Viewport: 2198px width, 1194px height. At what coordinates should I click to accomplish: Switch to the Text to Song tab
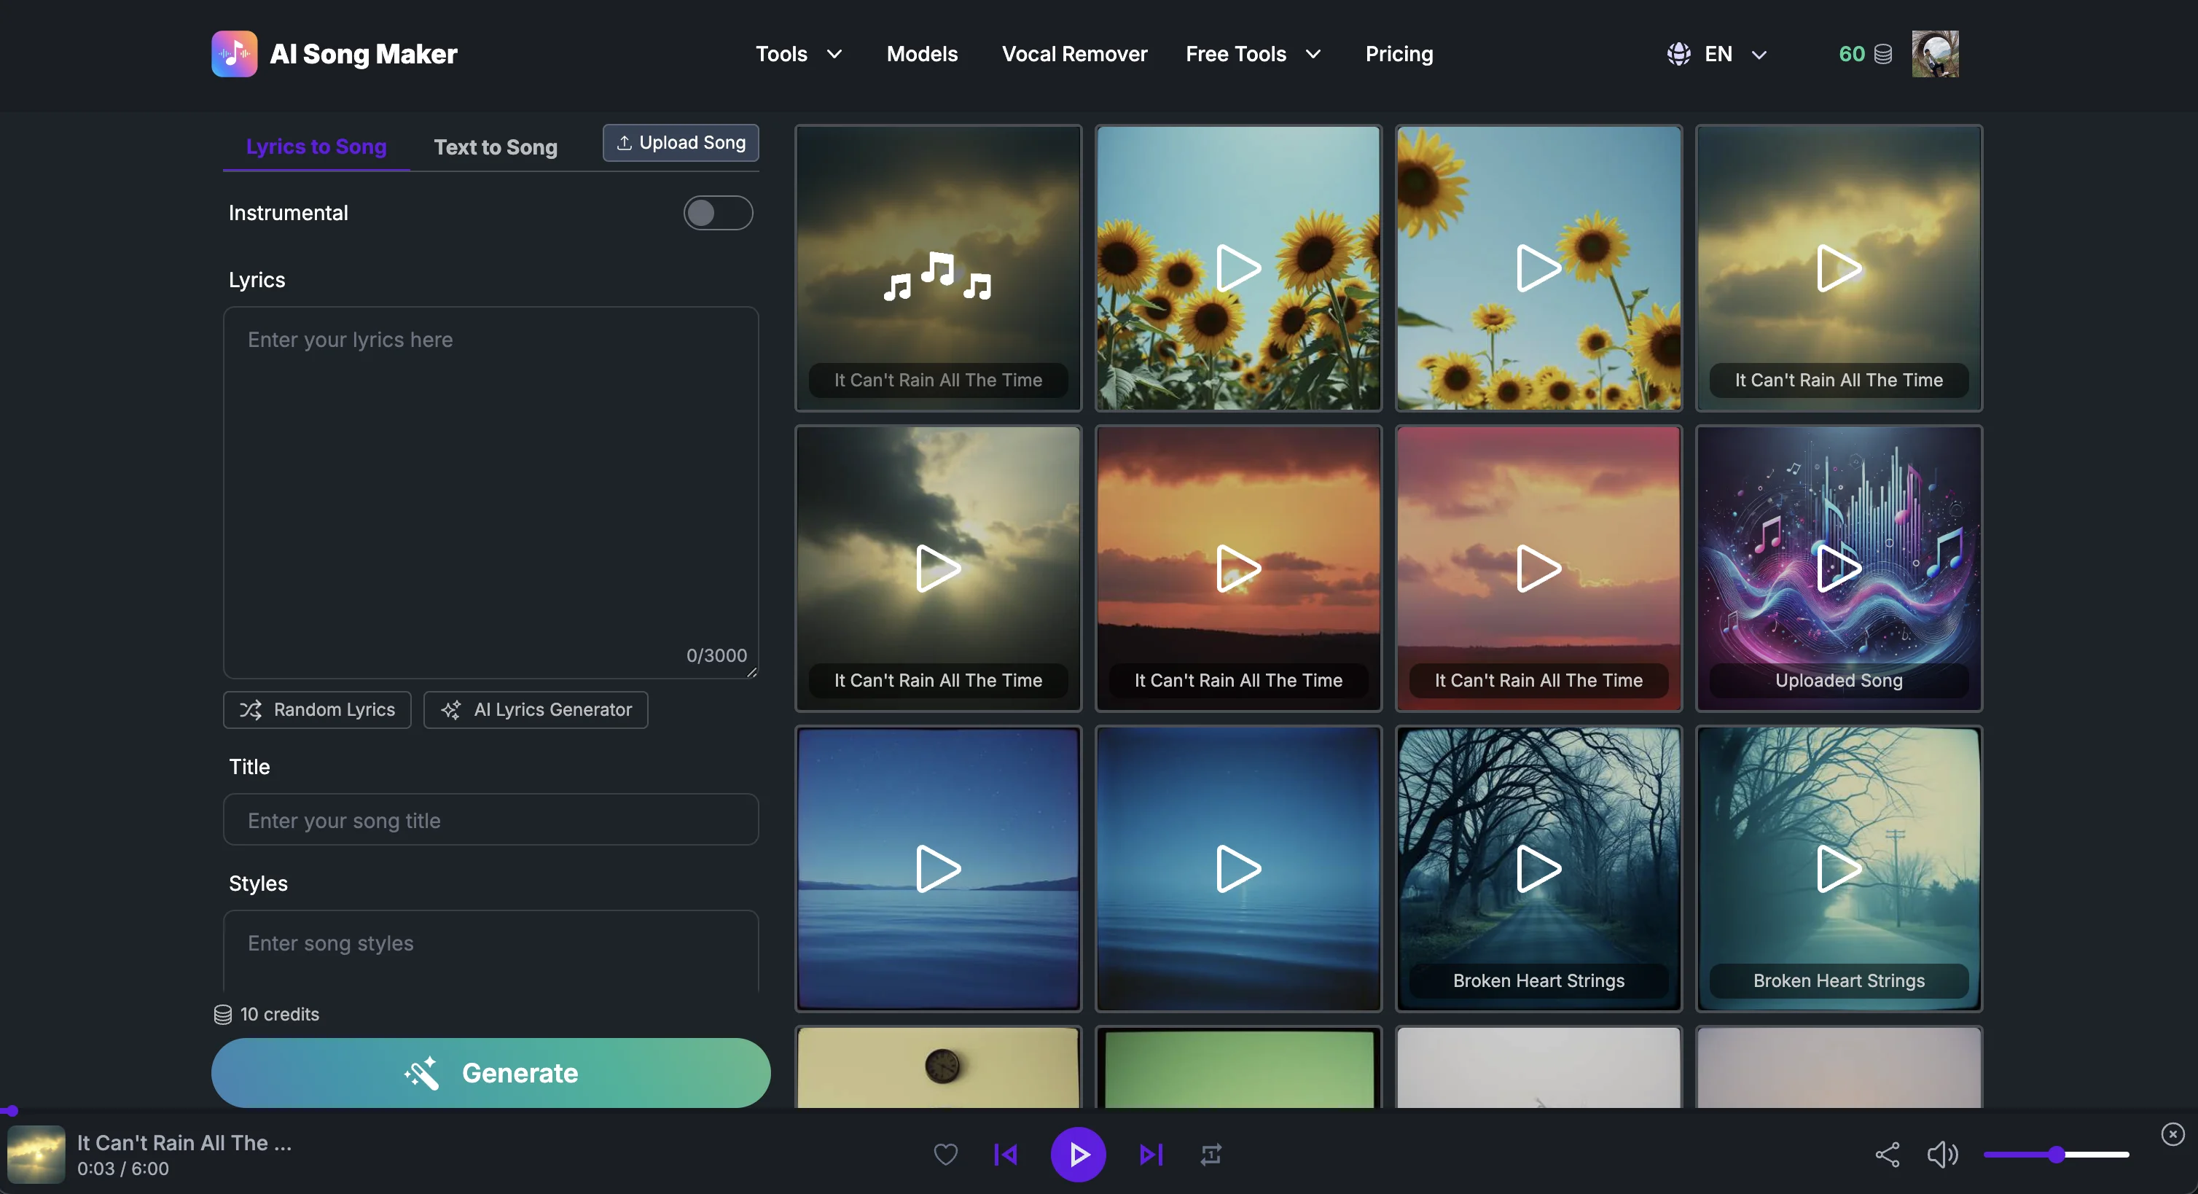point(495,147)
